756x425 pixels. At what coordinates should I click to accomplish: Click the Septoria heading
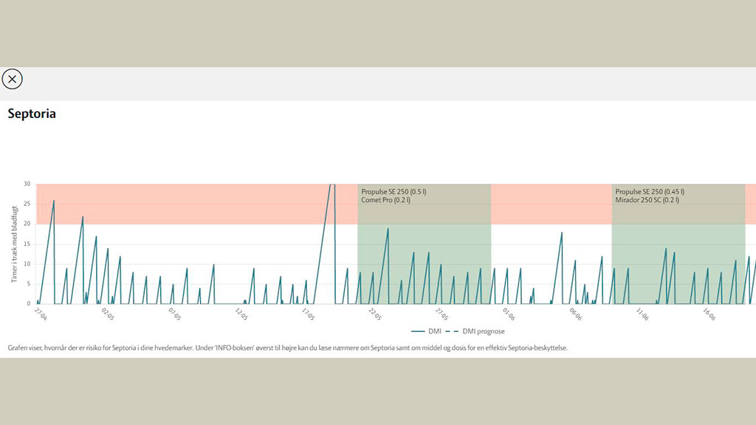point(32,114)
